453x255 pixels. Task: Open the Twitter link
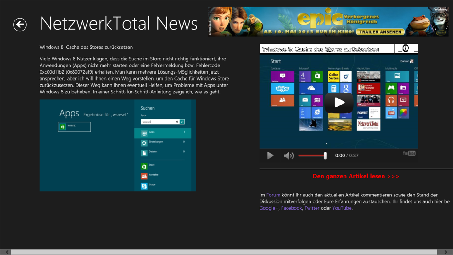(x=312, y=208)
